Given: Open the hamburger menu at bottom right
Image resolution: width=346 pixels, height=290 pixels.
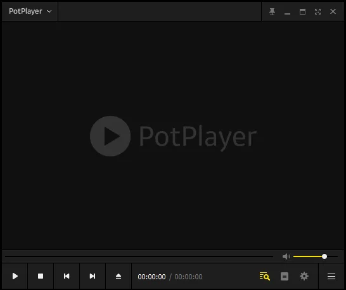Looking at the screenshot, I should point(331,276).
